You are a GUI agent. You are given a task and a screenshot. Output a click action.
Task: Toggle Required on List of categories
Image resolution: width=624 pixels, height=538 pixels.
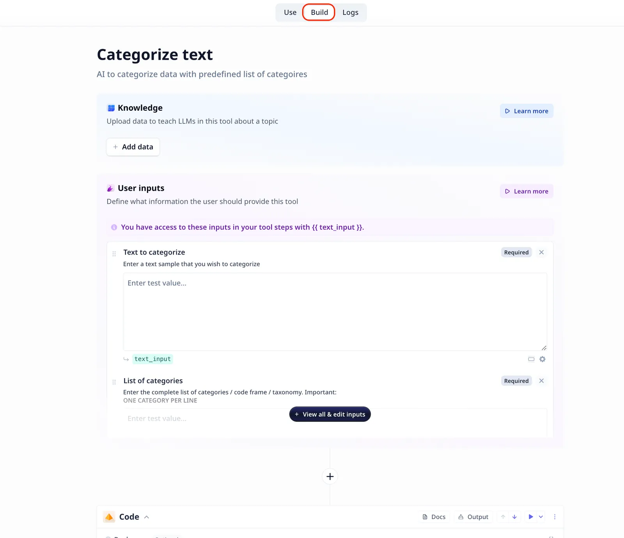pyautogui.click(x=516, y=381)
